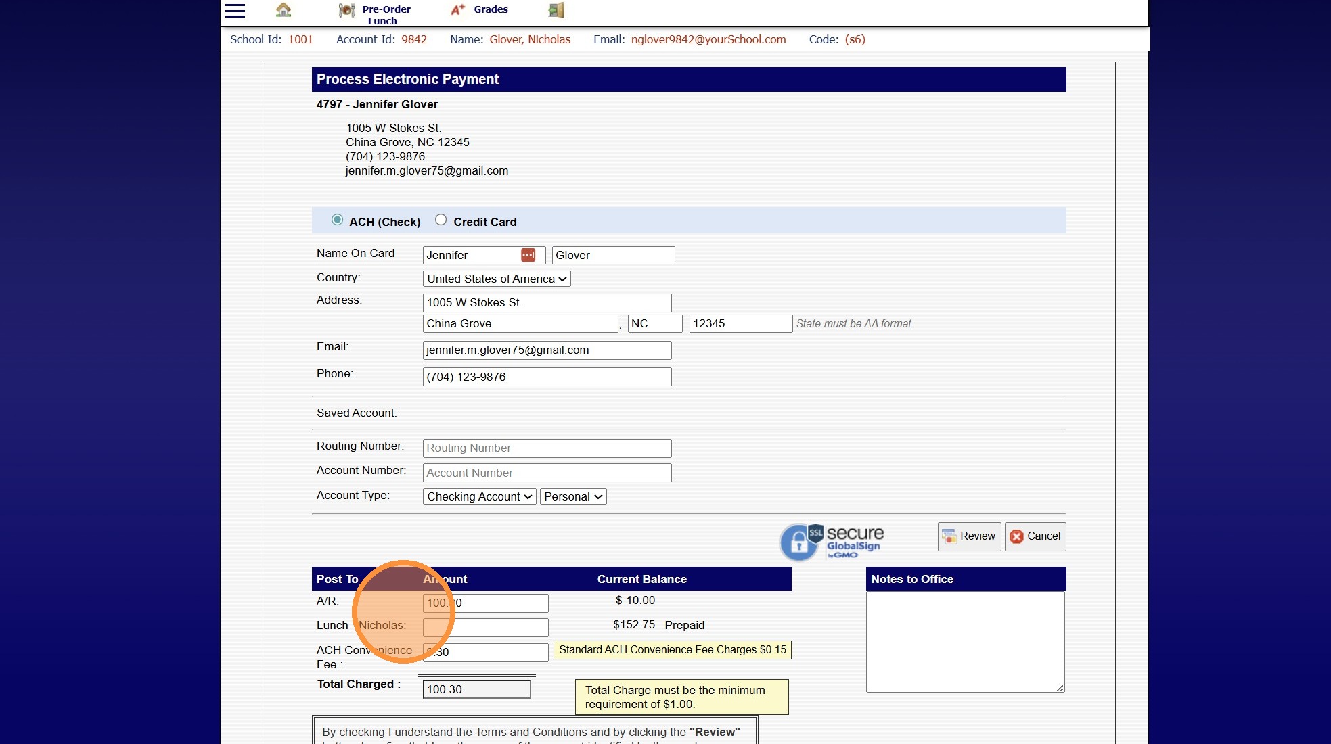Select ACH (Check) payment option

[x=337, y=220]
